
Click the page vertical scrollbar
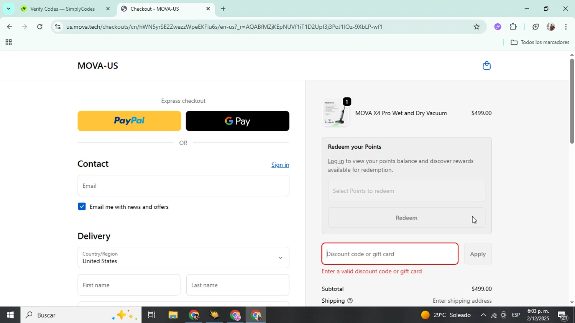pos(572,101)
